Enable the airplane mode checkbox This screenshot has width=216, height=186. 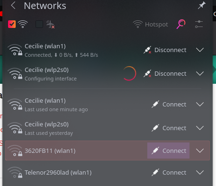click(39, 24)
